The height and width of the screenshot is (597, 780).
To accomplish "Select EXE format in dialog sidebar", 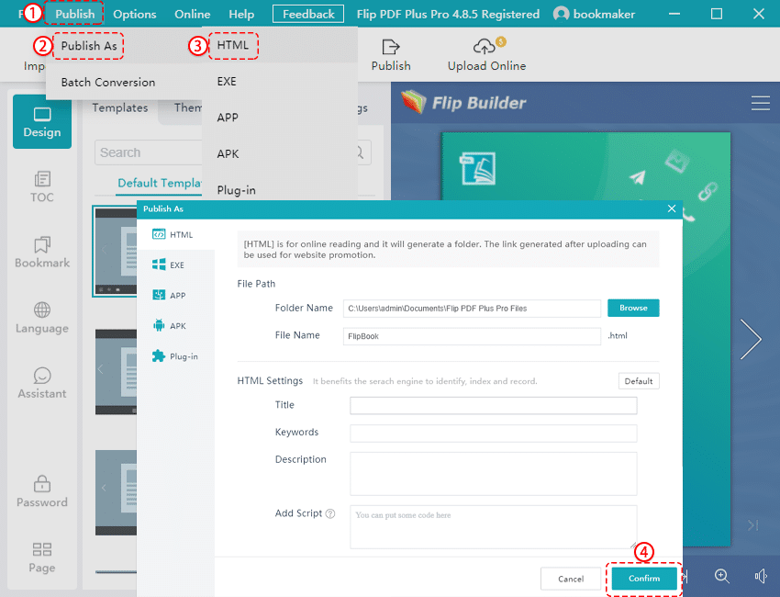I will tap(175, 265).
